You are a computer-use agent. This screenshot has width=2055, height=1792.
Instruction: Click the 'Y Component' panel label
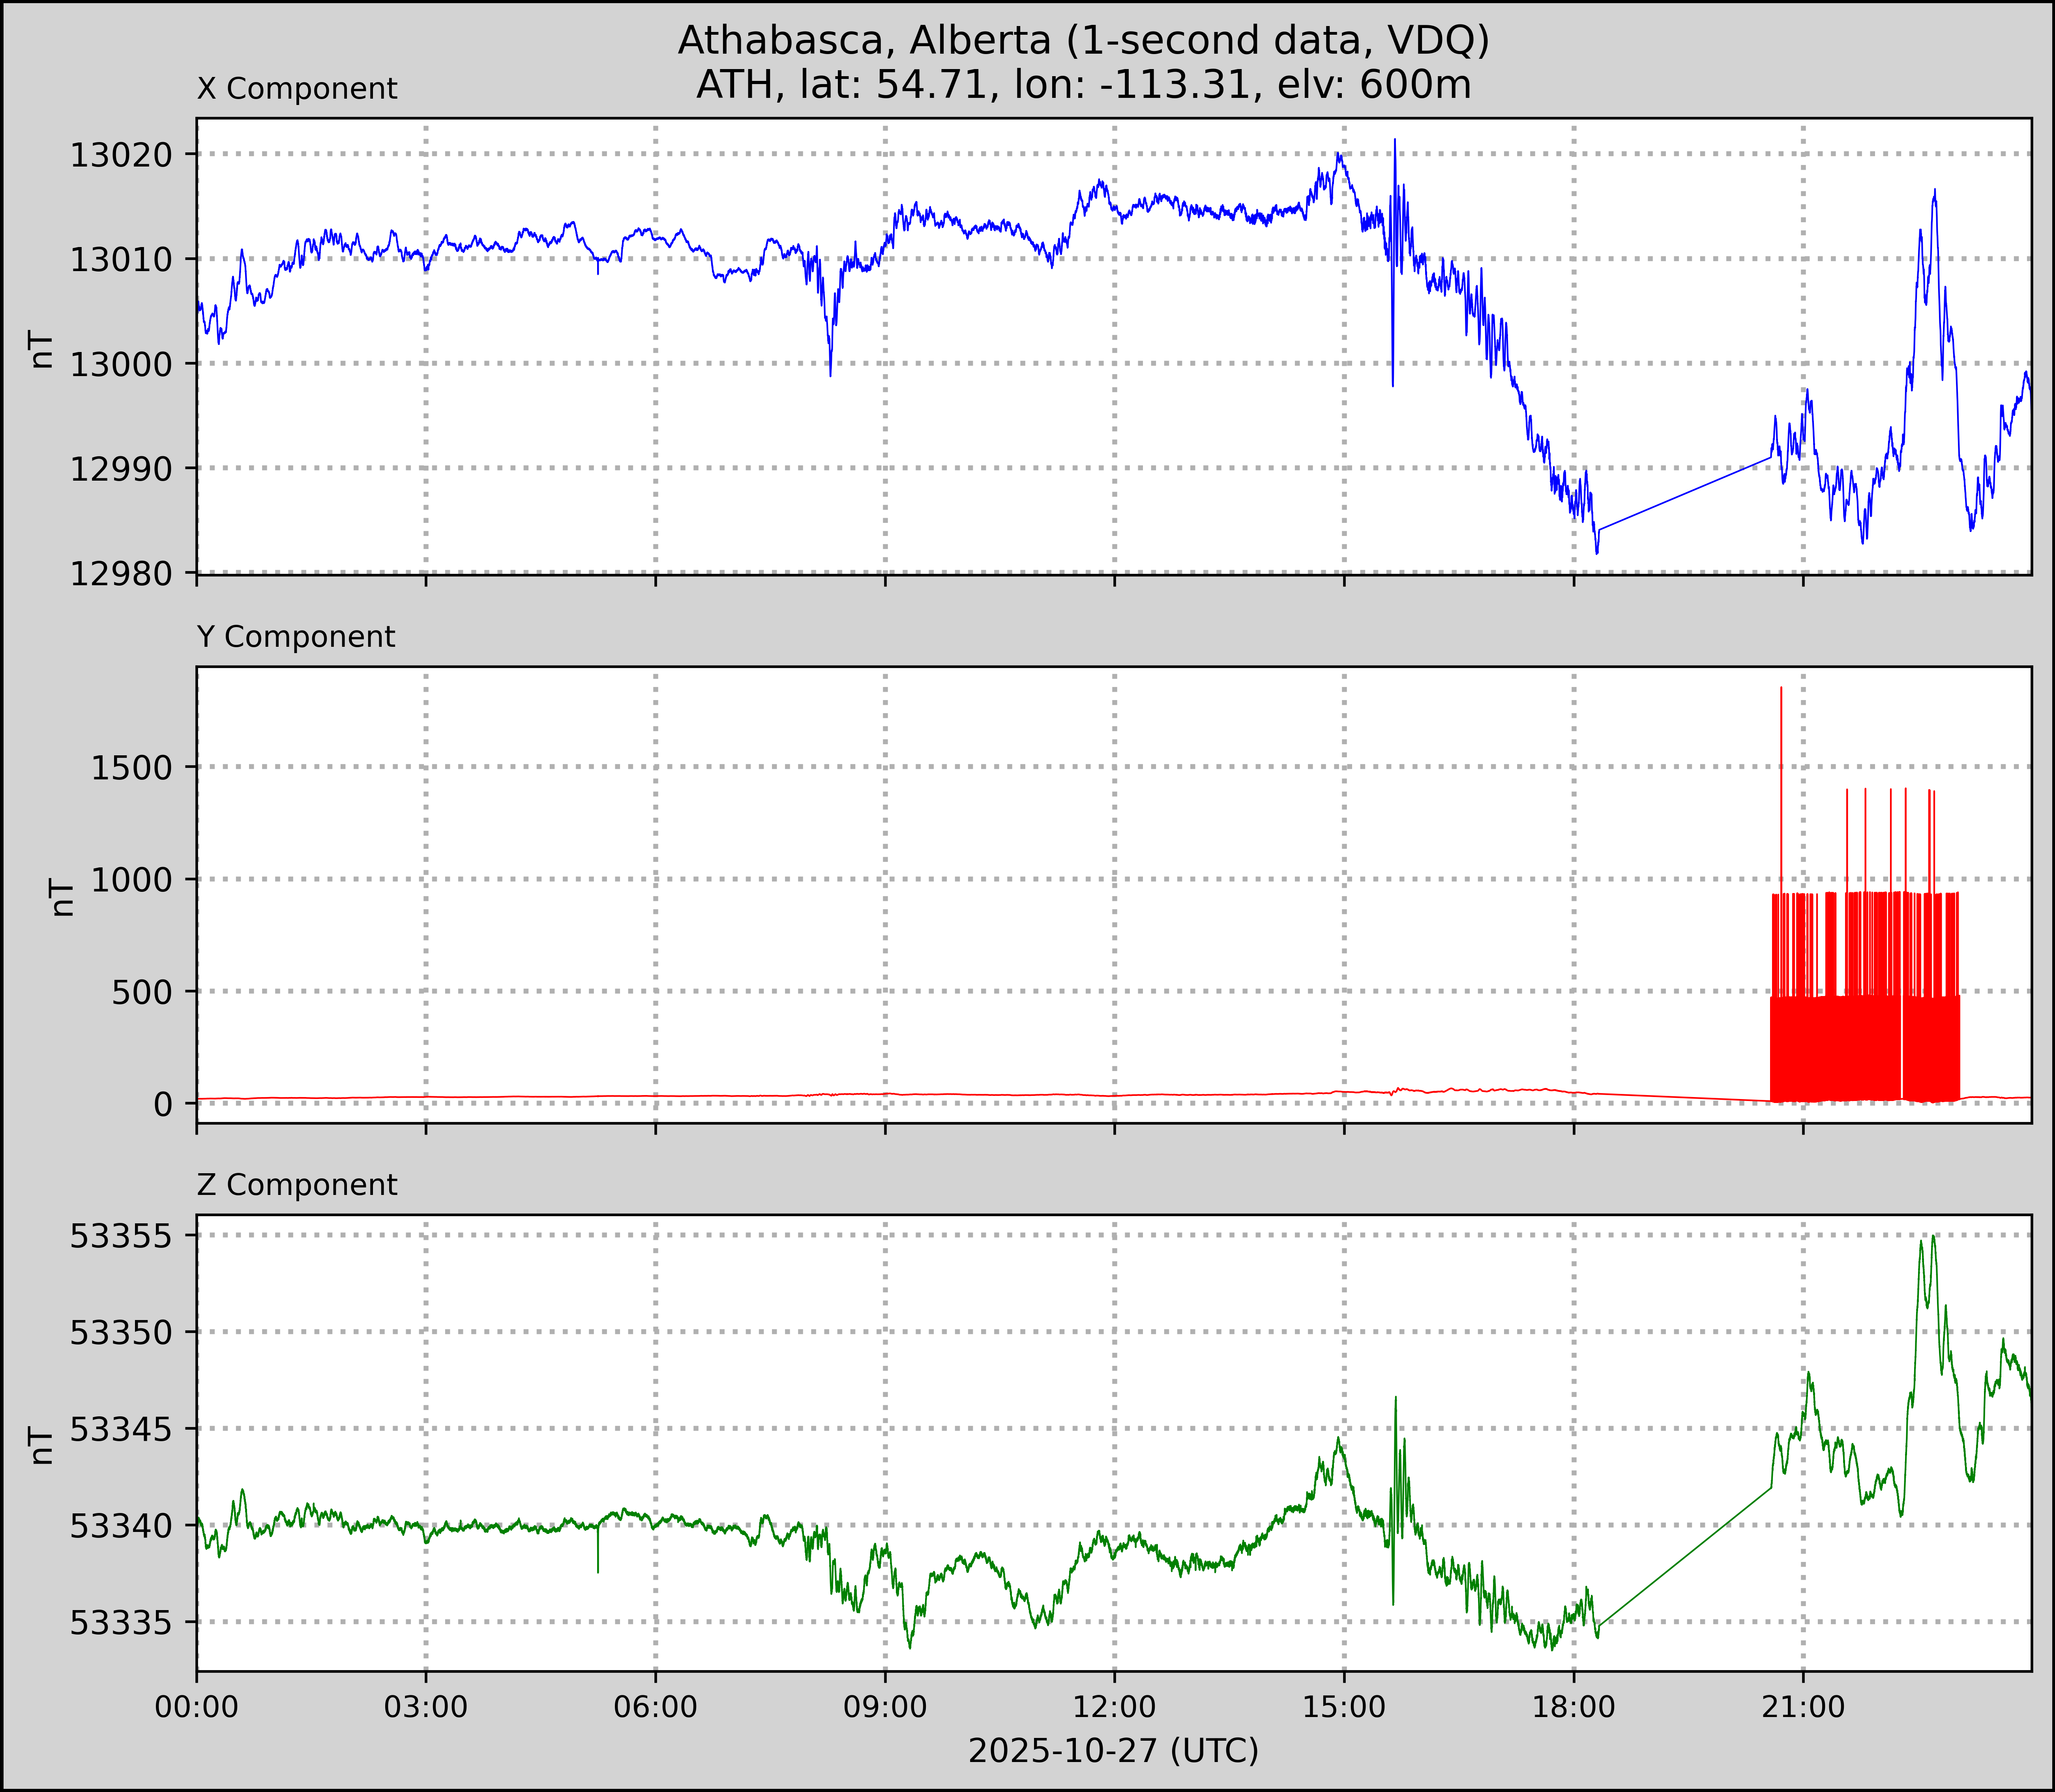(296, 637)
